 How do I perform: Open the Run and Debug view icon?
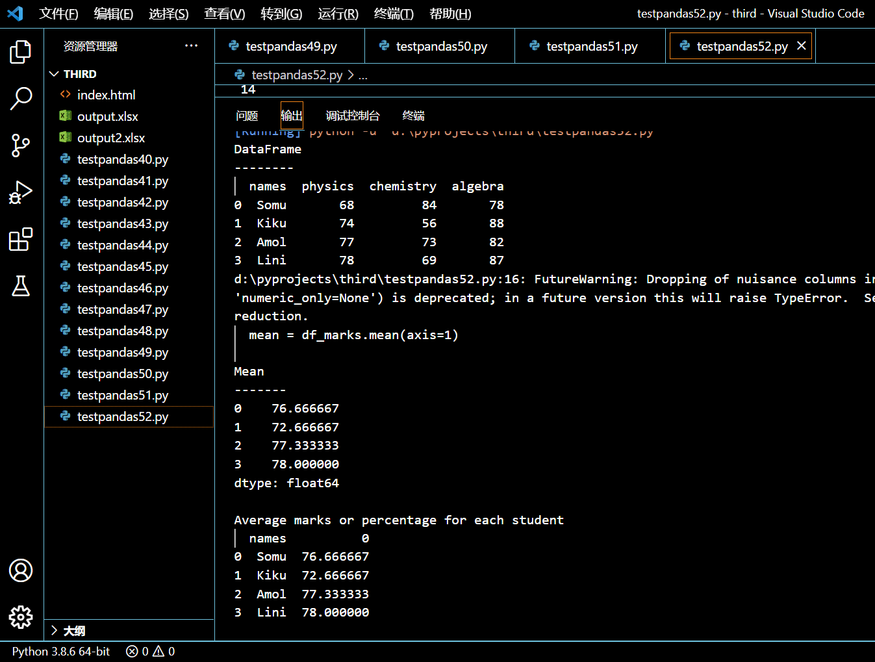pos(21,192)
